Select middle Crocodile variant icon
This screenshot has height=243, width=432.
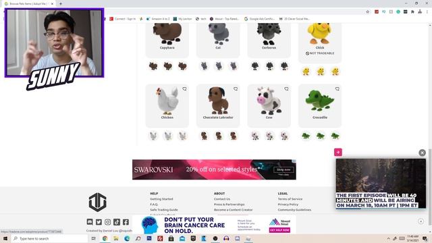(x=321, y=136)
